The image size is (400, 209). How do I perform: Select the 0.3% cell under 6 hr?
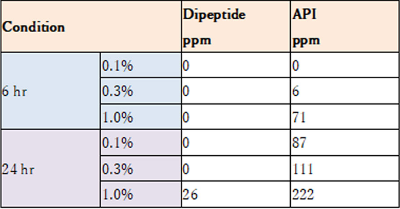point(141,91)
